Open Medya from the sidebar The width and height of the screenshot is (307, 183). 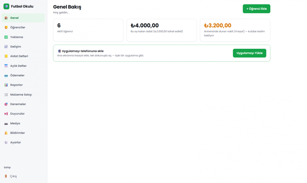tap(23, 124)
